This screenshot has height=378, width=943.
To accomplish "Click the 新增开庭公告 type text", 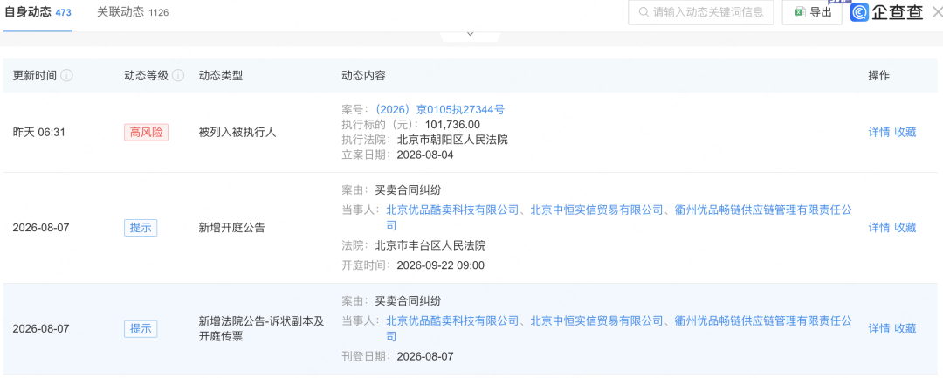I will [x=231, y=228].
